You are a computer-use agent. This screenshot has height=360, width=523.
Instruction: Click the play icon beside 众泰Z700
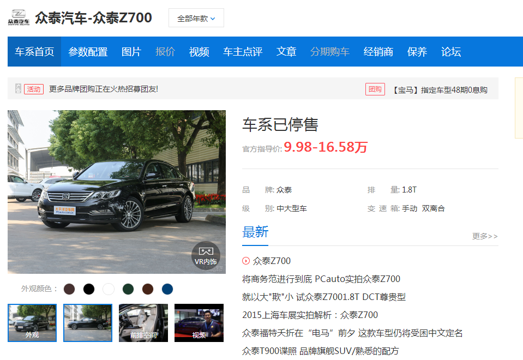[x=246, y=261]
